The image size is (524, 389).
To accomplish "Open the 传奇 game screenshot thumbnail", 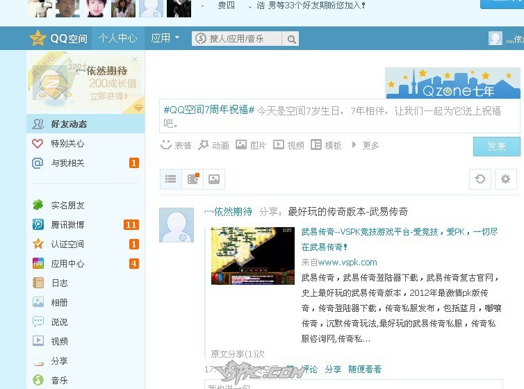I will point(253,256).
